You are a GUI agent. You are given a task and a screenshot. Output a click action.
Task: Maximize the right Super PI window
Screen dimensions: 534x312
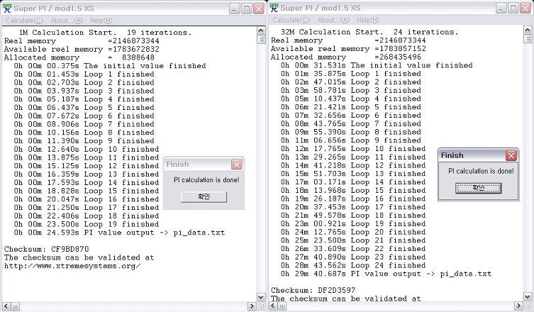pyautogui.click(x=513, y=9)
